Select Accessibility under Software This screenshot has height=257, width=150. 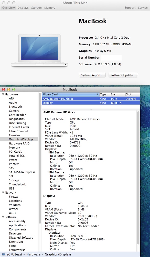click(x=17, y=221)
